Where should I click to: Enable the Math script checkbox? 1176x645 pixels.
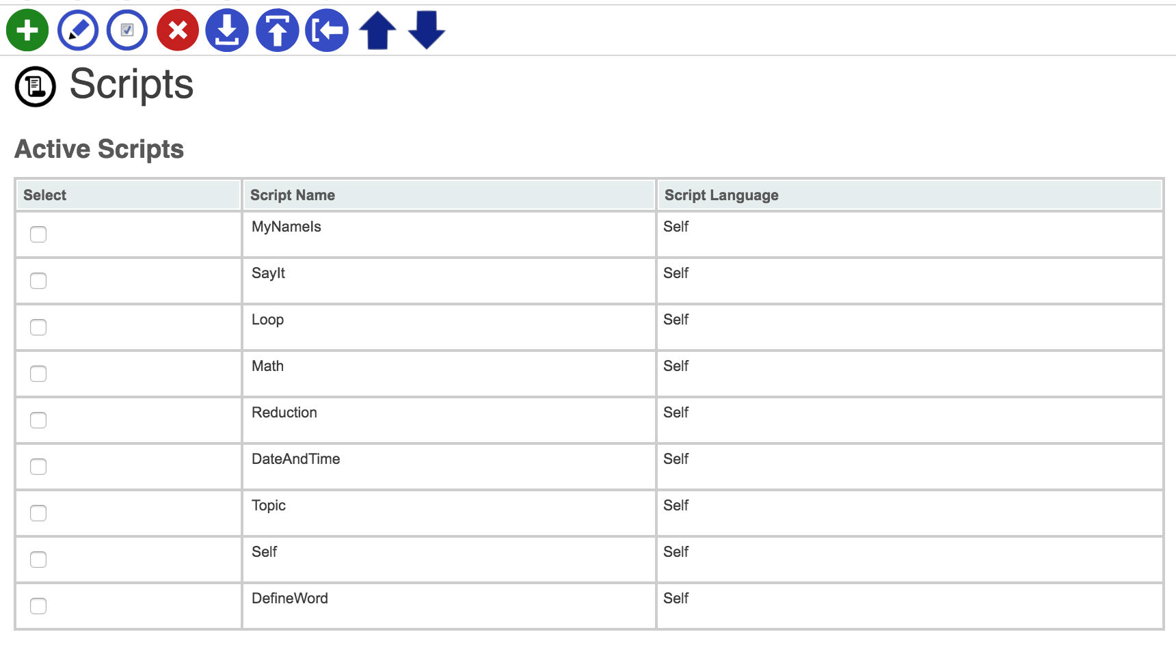38,374
